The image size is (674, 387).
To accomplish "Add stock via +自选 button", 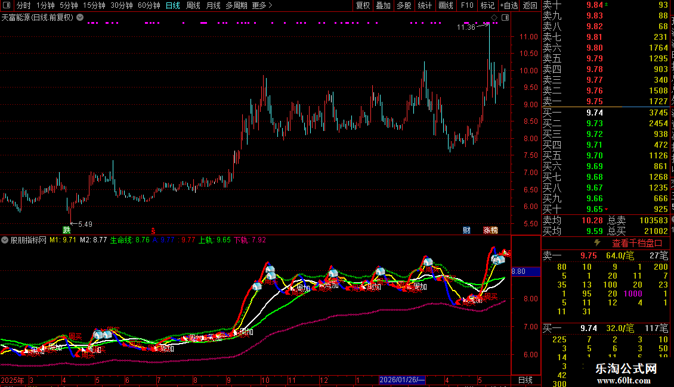I will click(509, 5).
